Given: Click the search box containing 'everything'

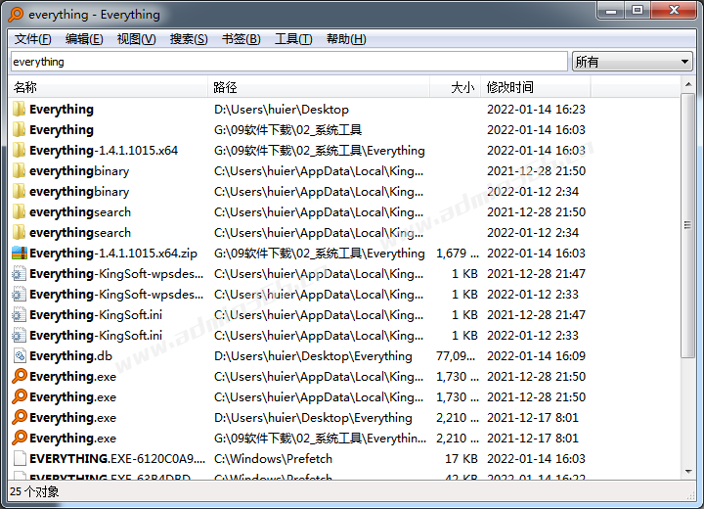Looking at the screenshot, I should [x=289, y=62].
